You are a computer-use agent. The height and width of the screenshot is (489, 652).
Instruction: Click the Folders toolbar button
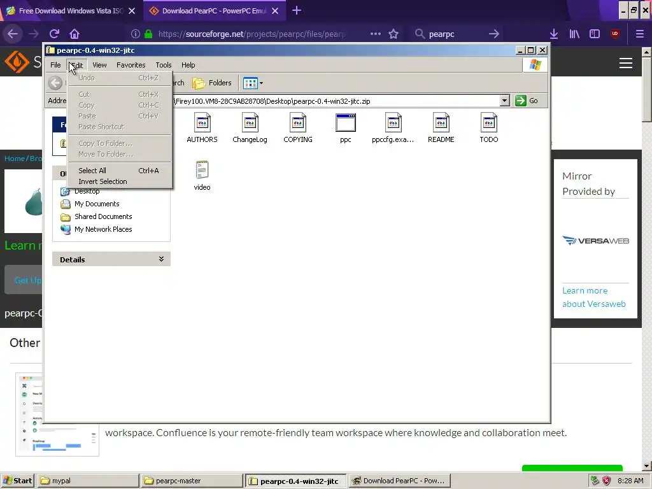[x=211, y=83]
